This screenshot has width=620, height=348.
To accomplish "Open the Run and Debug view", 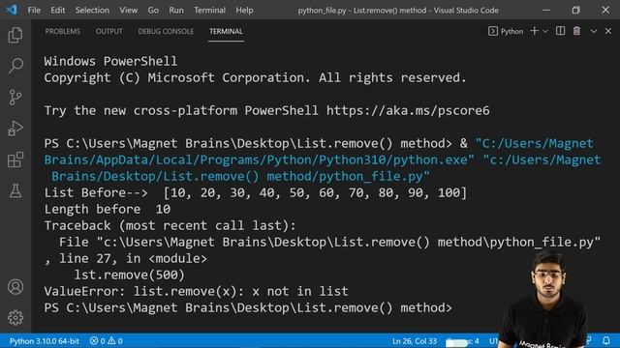I will click(15, 129).
